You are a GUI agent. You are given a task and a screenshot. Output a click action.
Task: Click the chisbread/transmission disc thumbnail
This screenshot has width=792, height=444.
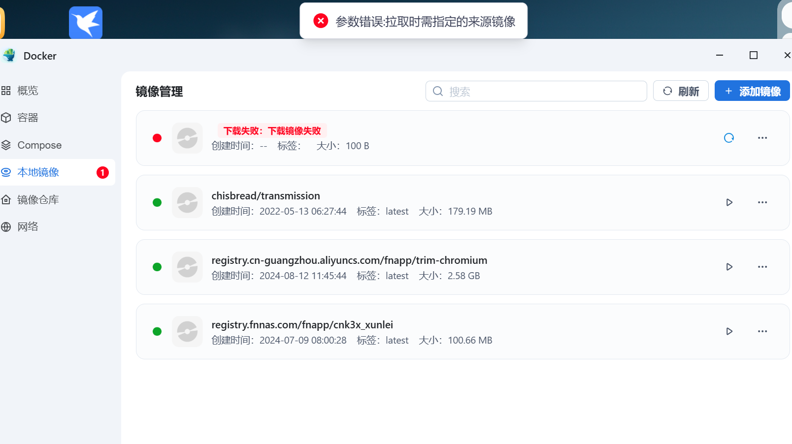click(187, 202)
